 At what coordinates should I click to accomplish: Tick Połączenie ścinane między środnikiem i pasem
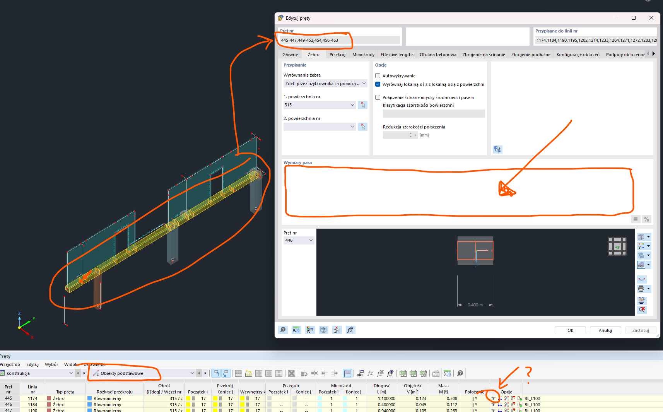click(378, 97)
